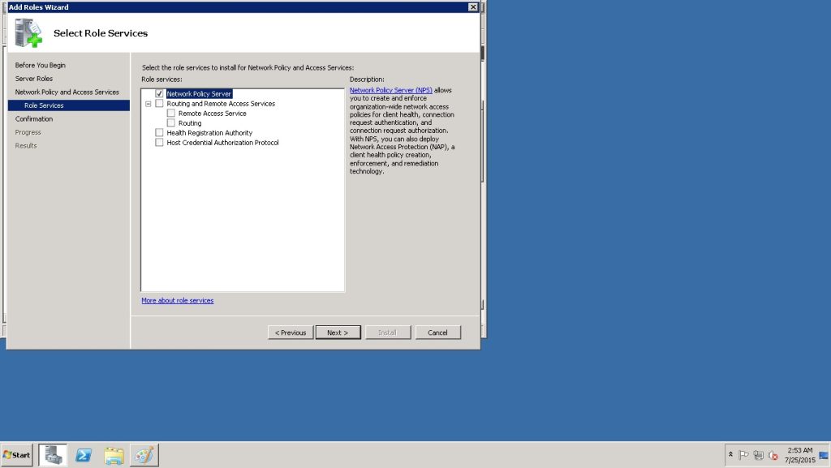Open the More about role services link
Viewport: 831px width, 468px height.
tap(178, 301)
